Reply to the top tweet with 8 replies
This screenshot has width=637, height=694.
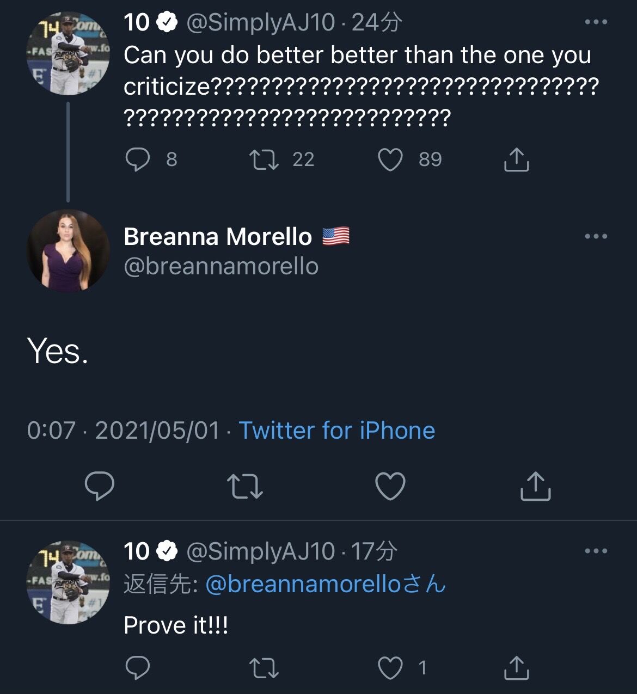coord(137,159)
